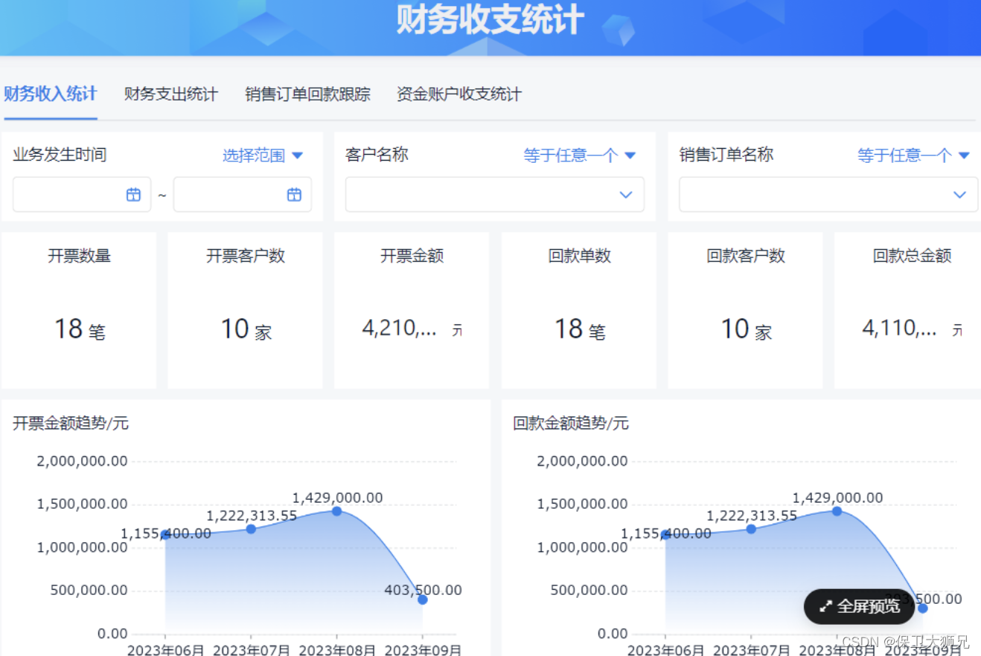Switch to 财务收入统计 tab
Image resolution: width=981 pixels, height=656 pixels.
click(x=50, y=94)
